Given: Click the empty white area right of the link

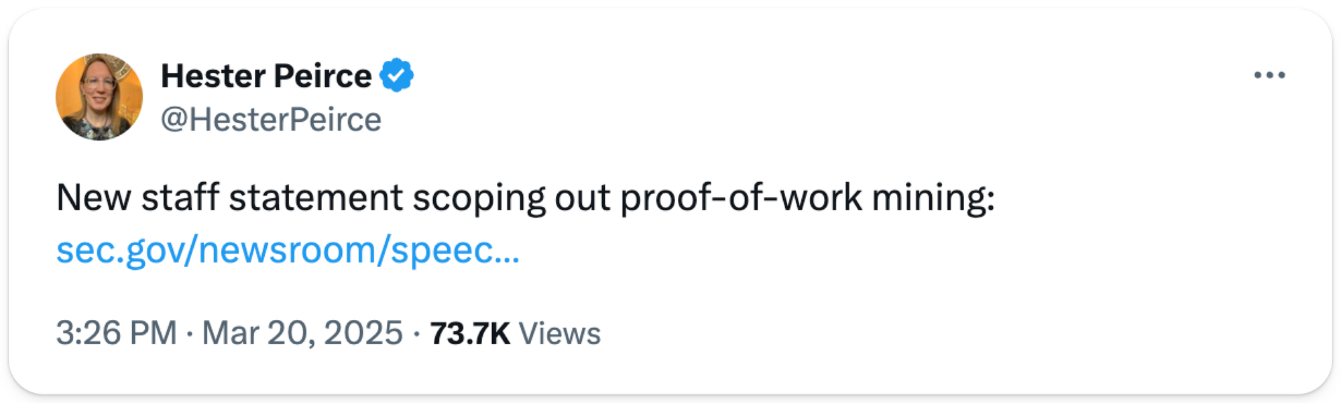Looking at the screenshot, I should point(872,250).
